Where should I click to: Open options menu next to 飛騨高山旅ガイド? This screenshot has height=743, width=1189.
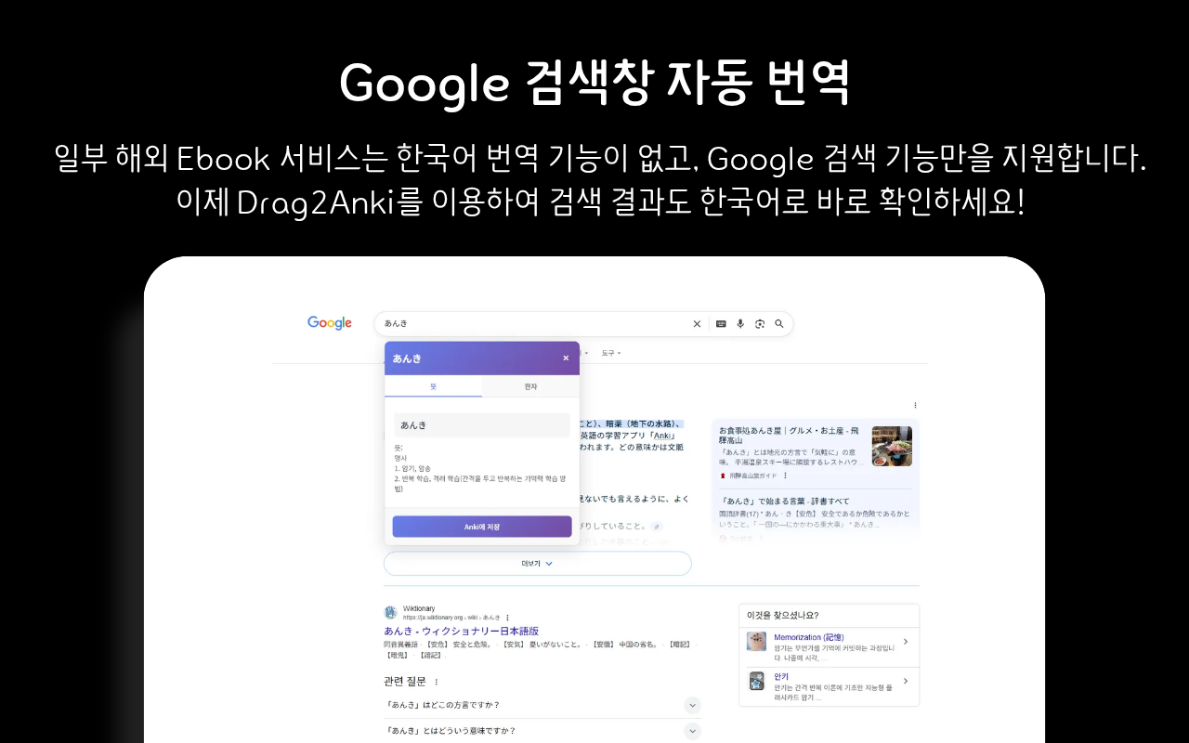[786, 476]
